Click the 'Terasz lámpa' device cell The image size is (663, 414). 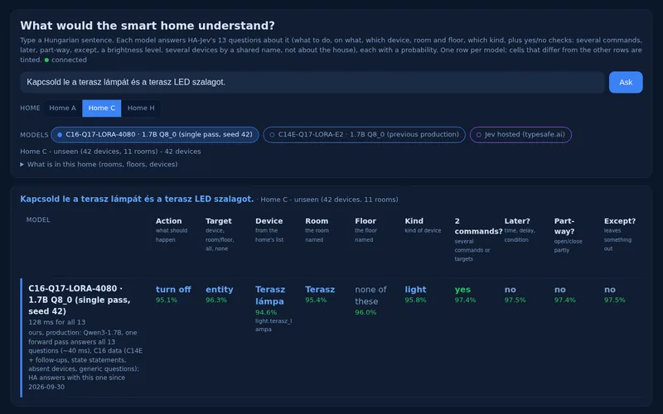pos(270,296)
